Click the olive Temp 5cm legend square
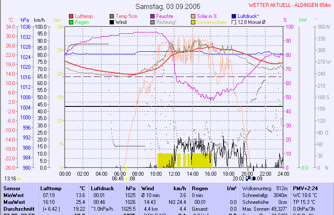Viewport: 334px width, 215px height. (x=112, y=16)
